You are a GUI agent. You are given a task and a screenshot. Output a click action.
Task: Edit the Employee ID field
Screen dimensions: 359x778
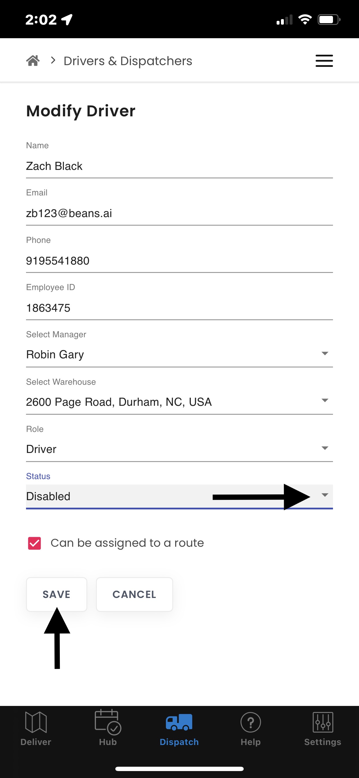[179, 308]
